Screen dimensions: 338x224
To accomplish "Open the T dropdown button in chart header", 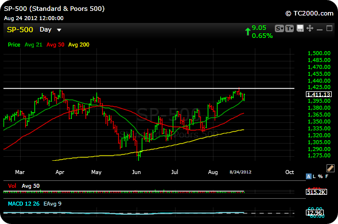I will click(289, 29).
